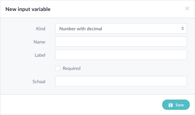Click the Kind selector up-down arrows
Viewport: 195px width, 115px height.
pos(182,28)
